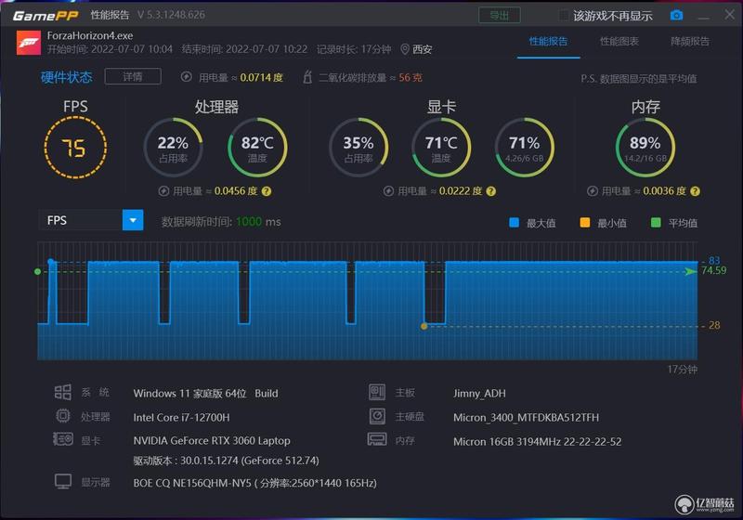The image size is (743, 520).
Task: Click the maximum value marker dot on chart
Action: (x=51, y=262)
